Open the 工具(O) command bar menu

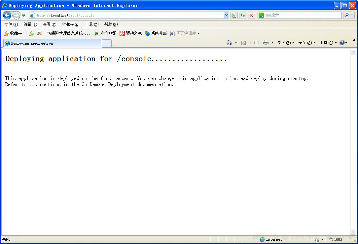click(x=328, y=43)
